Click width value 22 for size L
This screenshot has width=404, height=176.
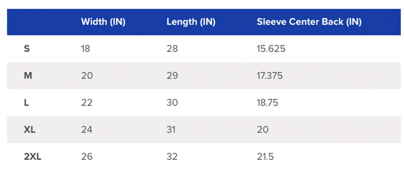87,103
